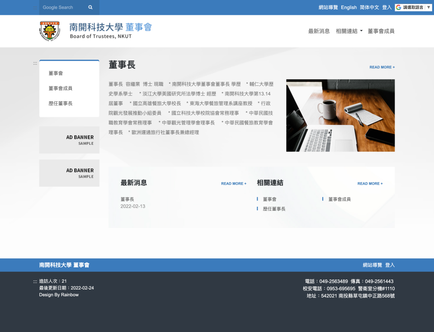Expand the 相關連結 navigation dropdown
Screen dimensions: 434x332
[x=349, y=31]
